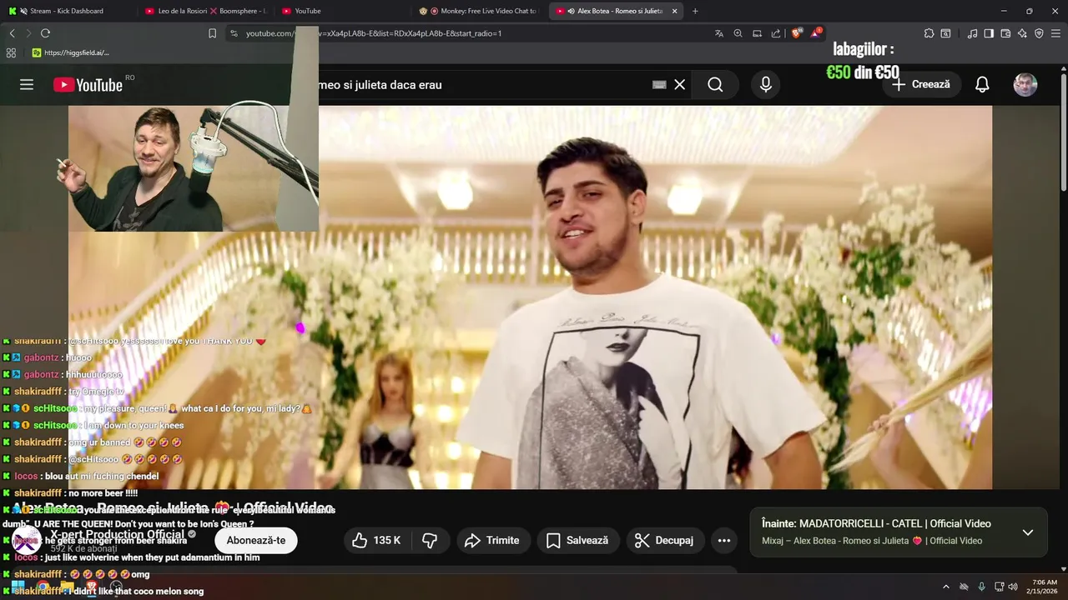
Task: Switch to the plain YouTube tab
Action: click(x=344, y=11)
